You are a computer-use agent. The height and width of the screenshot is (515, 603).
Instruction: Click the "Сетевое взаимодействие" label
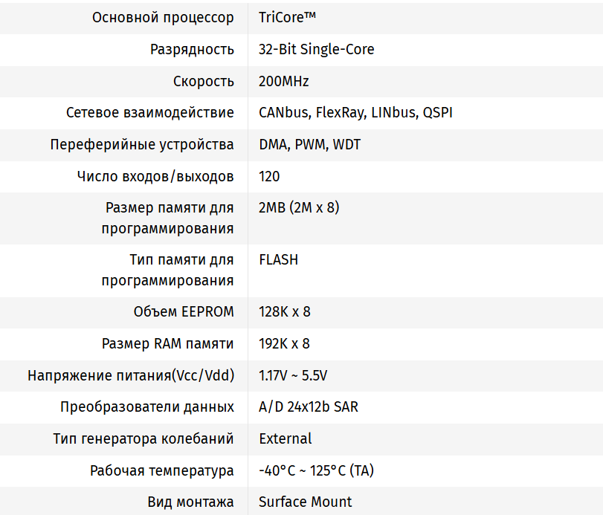(x=149, y=113)
